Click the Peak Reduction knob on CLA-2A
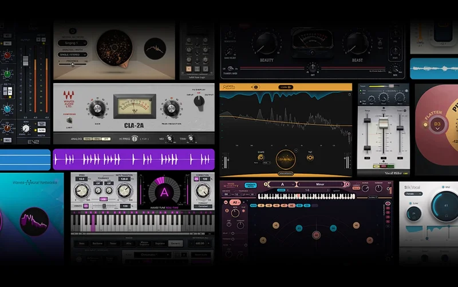 (170, 109)
